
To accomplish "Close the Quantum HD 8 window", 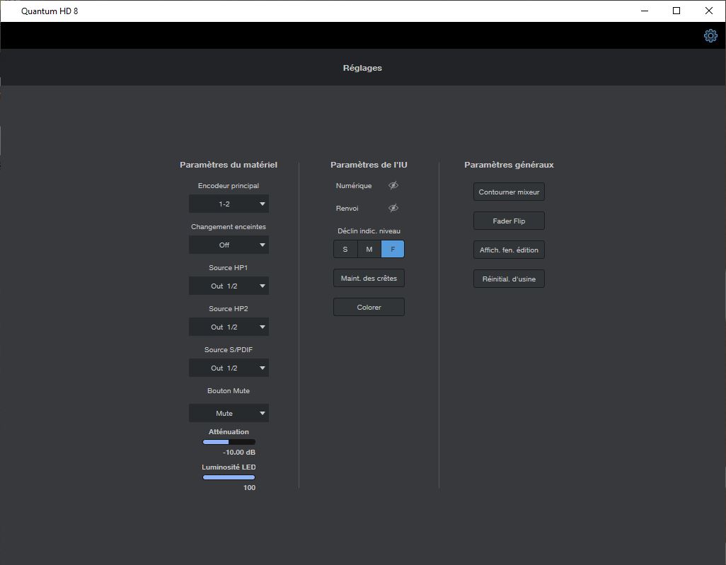I will [x=709, y=11].
